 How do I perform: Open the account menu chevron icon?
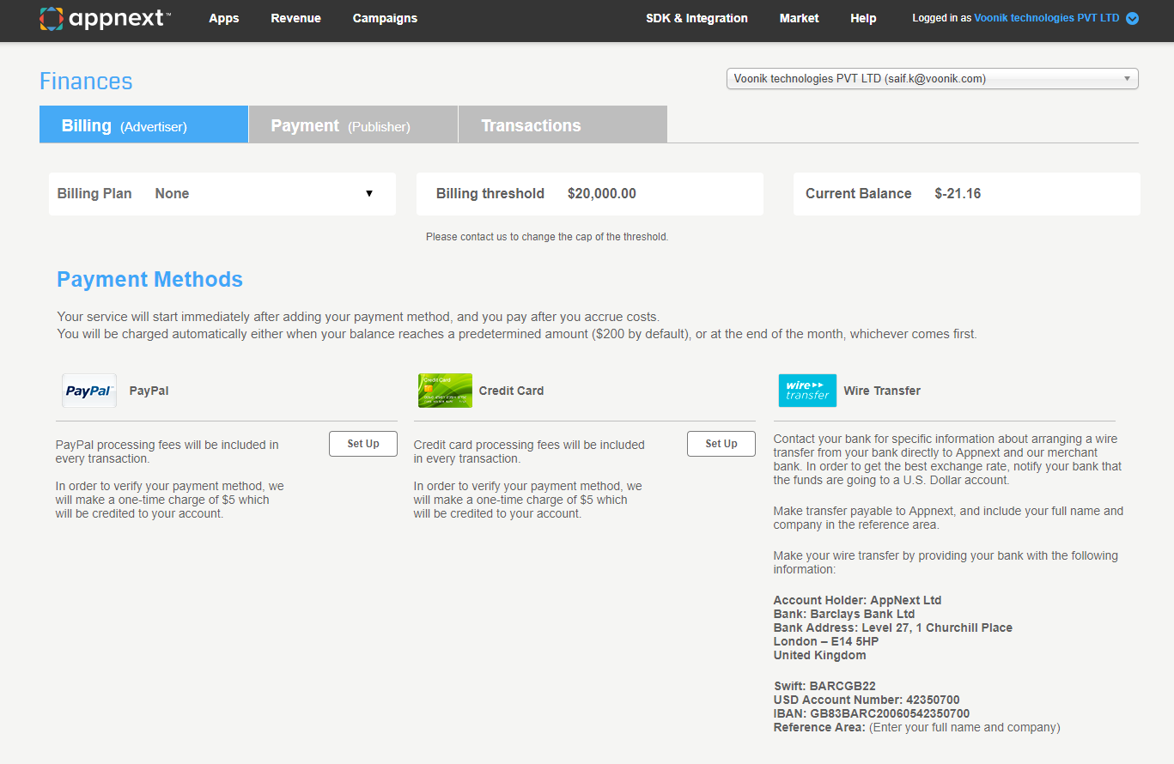[x=1132, y=18]
